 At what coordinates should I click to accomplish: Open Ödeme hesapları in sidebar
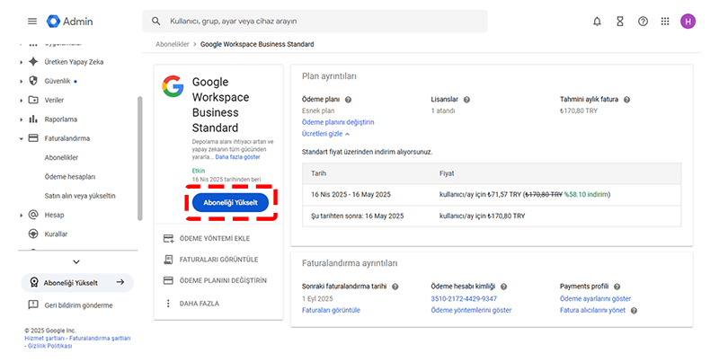(70, 176)
